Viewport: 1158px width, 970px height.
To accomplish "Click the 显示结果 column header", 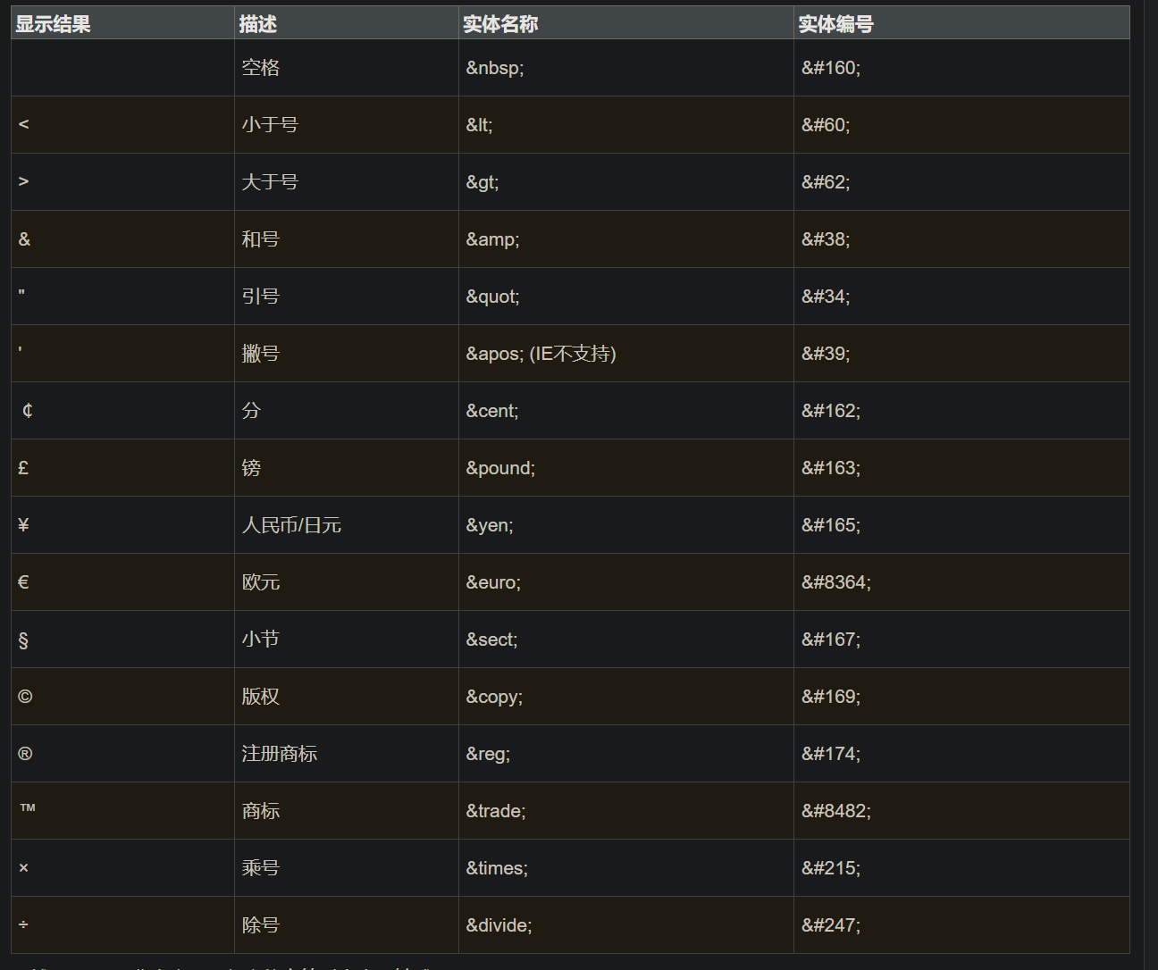I will tap(54, 24).
